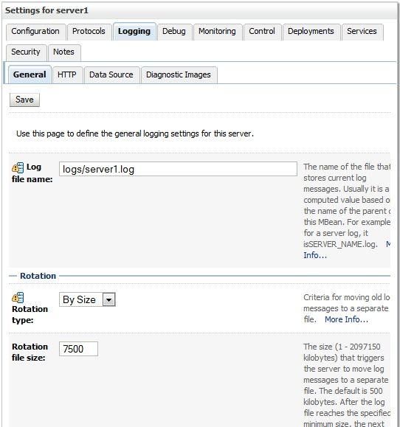Select the By Size rotation type box
The height and width of the screenshot is (427, 400).
point(87,299)
